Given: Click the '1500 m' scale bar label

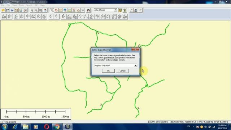Looking at the screenshot, I should [65, 117].
